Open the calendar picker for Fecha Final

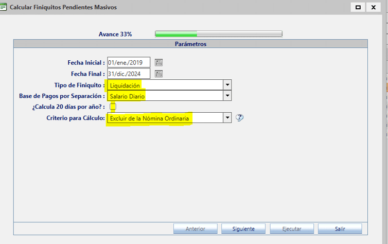point(159,74)
